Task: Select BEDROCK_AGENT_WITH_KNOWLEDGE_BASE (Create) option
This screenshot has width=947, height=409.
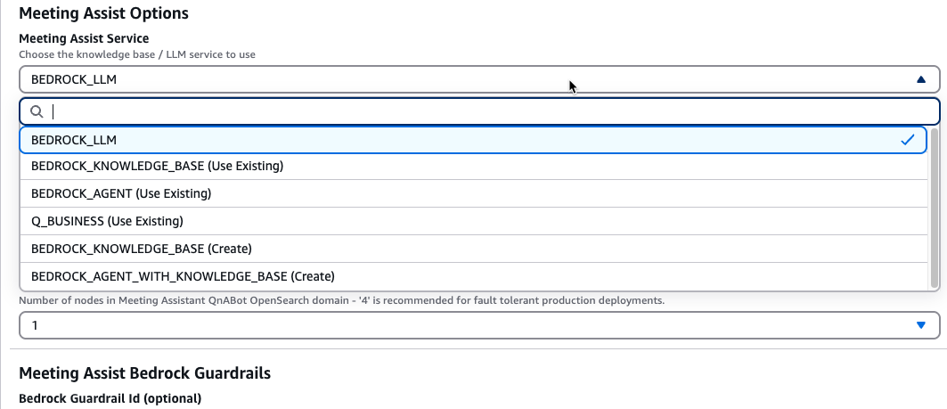Action: [474, 277]
